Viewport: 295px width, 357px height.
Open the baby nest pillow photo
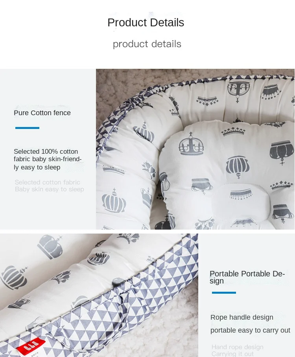click(195, 149)
